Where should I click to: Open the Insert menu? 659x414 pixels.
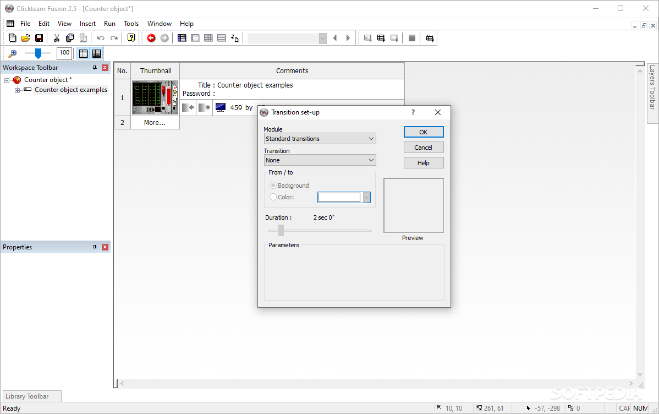[x=88, y=24]
